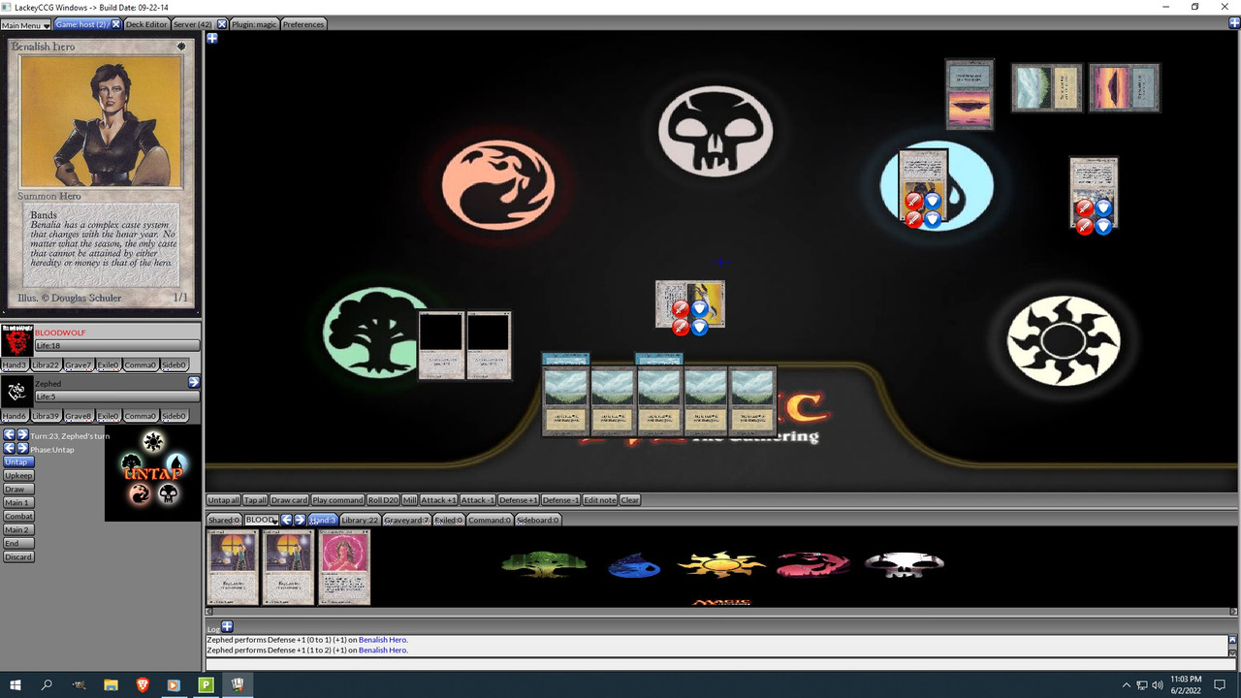Close the Game: host (2) tab
The height and width of the screenshot is (698, 1241).
click(x=116, y=24)
